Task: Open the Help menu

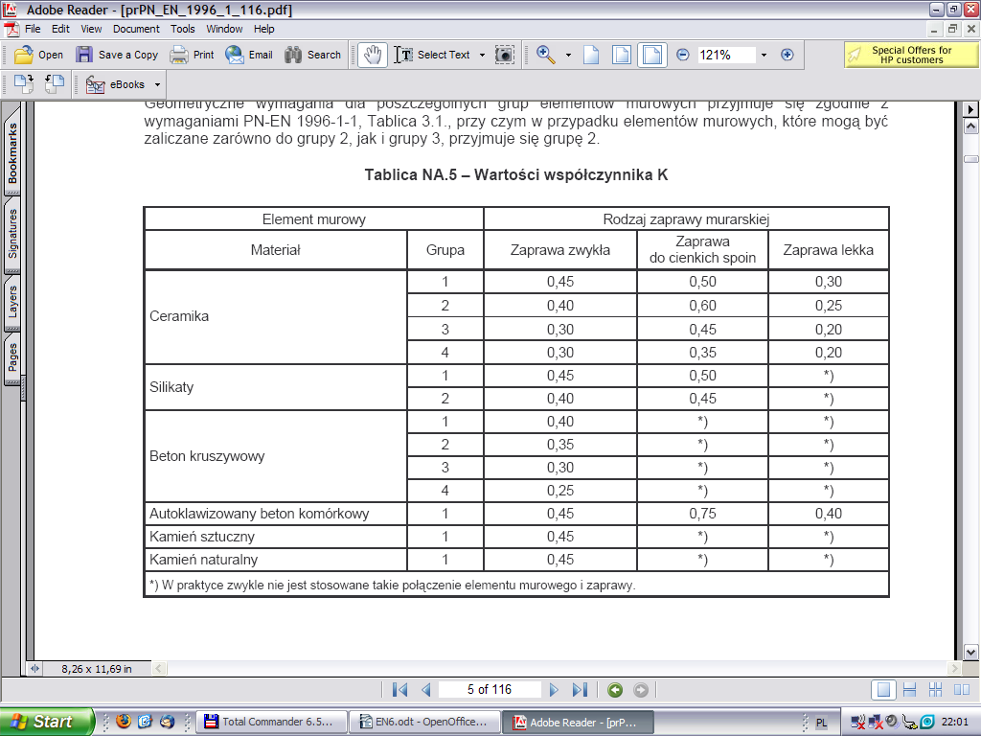Action: coord(264,29)
